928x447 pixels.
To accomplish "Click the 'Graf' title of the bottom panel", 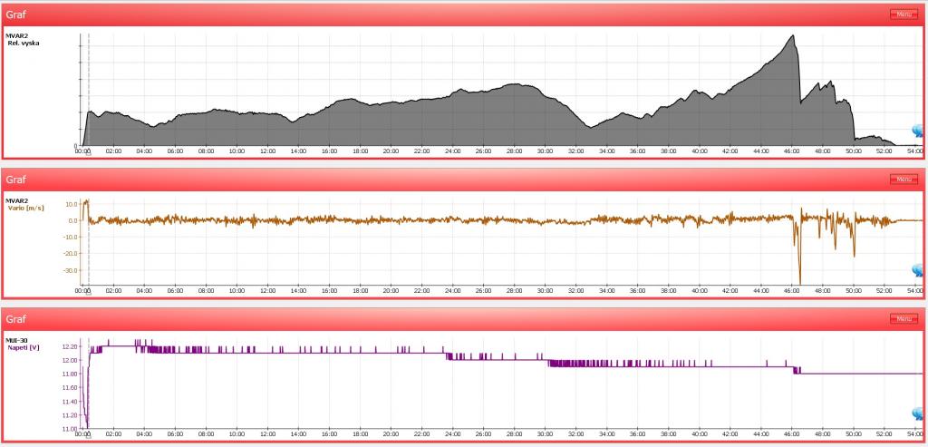I will (x=17, y=319).
